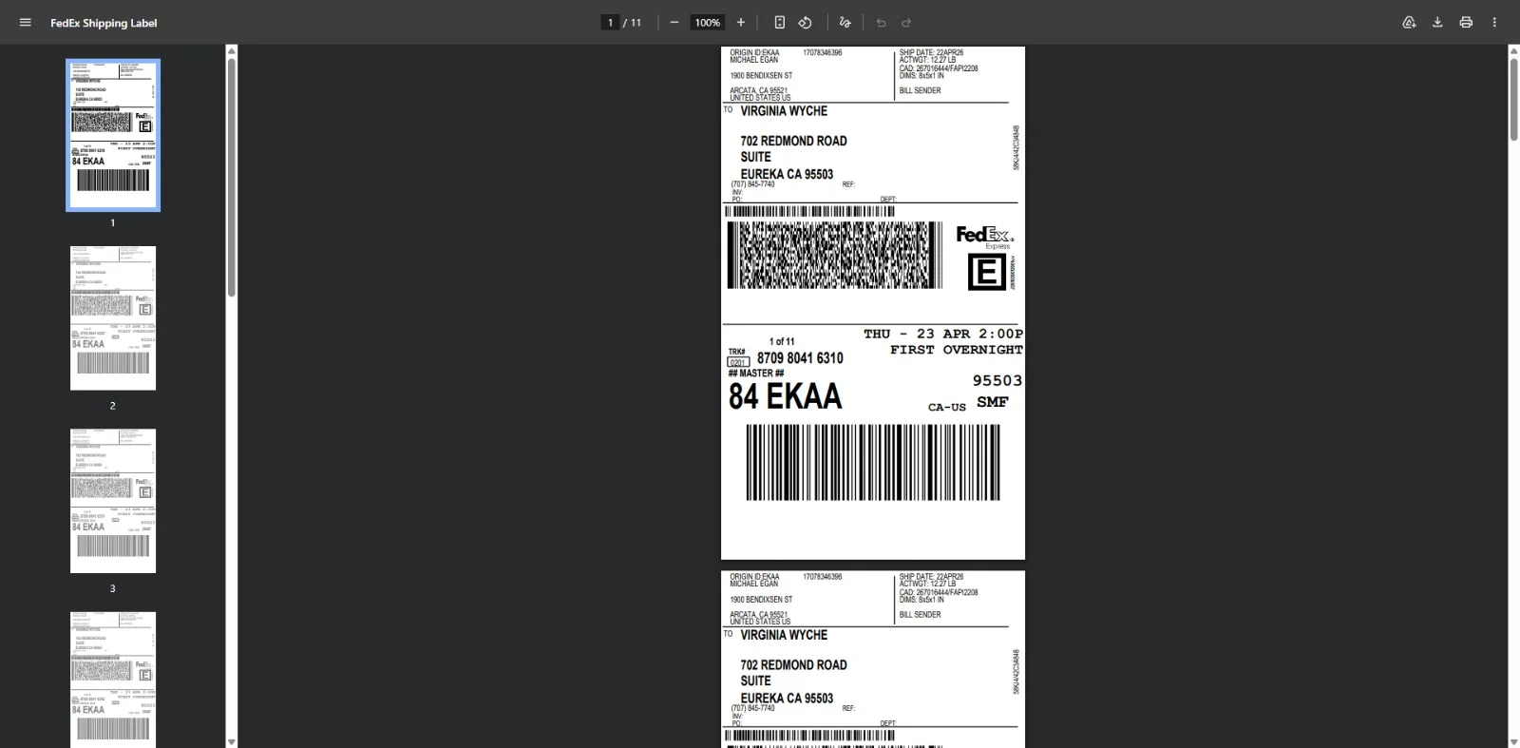This screenshot has width=1520, height=748.
Task: Select the fourth page thumbnail
Action: coord(113,680)
